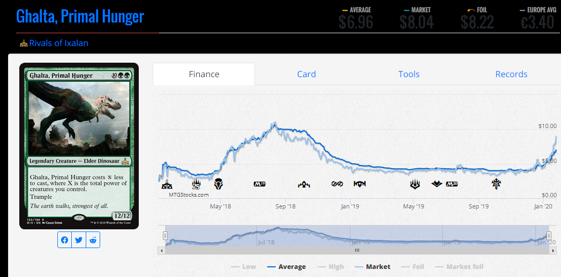Click the War of the Spark set marker
The width and height of the screenshot is (561, 277).
(415, 184)
